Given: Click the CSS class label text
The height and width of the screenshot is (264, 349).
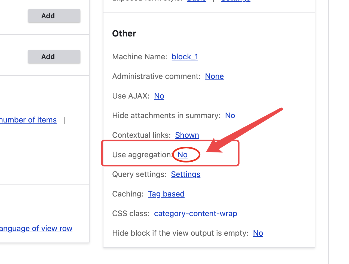Looking at the screenshot, I should (x=131, y=213).
